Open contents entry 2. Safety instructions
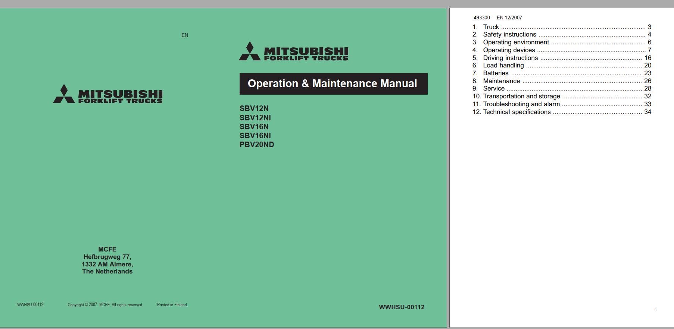Screen dimensions: 674x329 (562, 34)
